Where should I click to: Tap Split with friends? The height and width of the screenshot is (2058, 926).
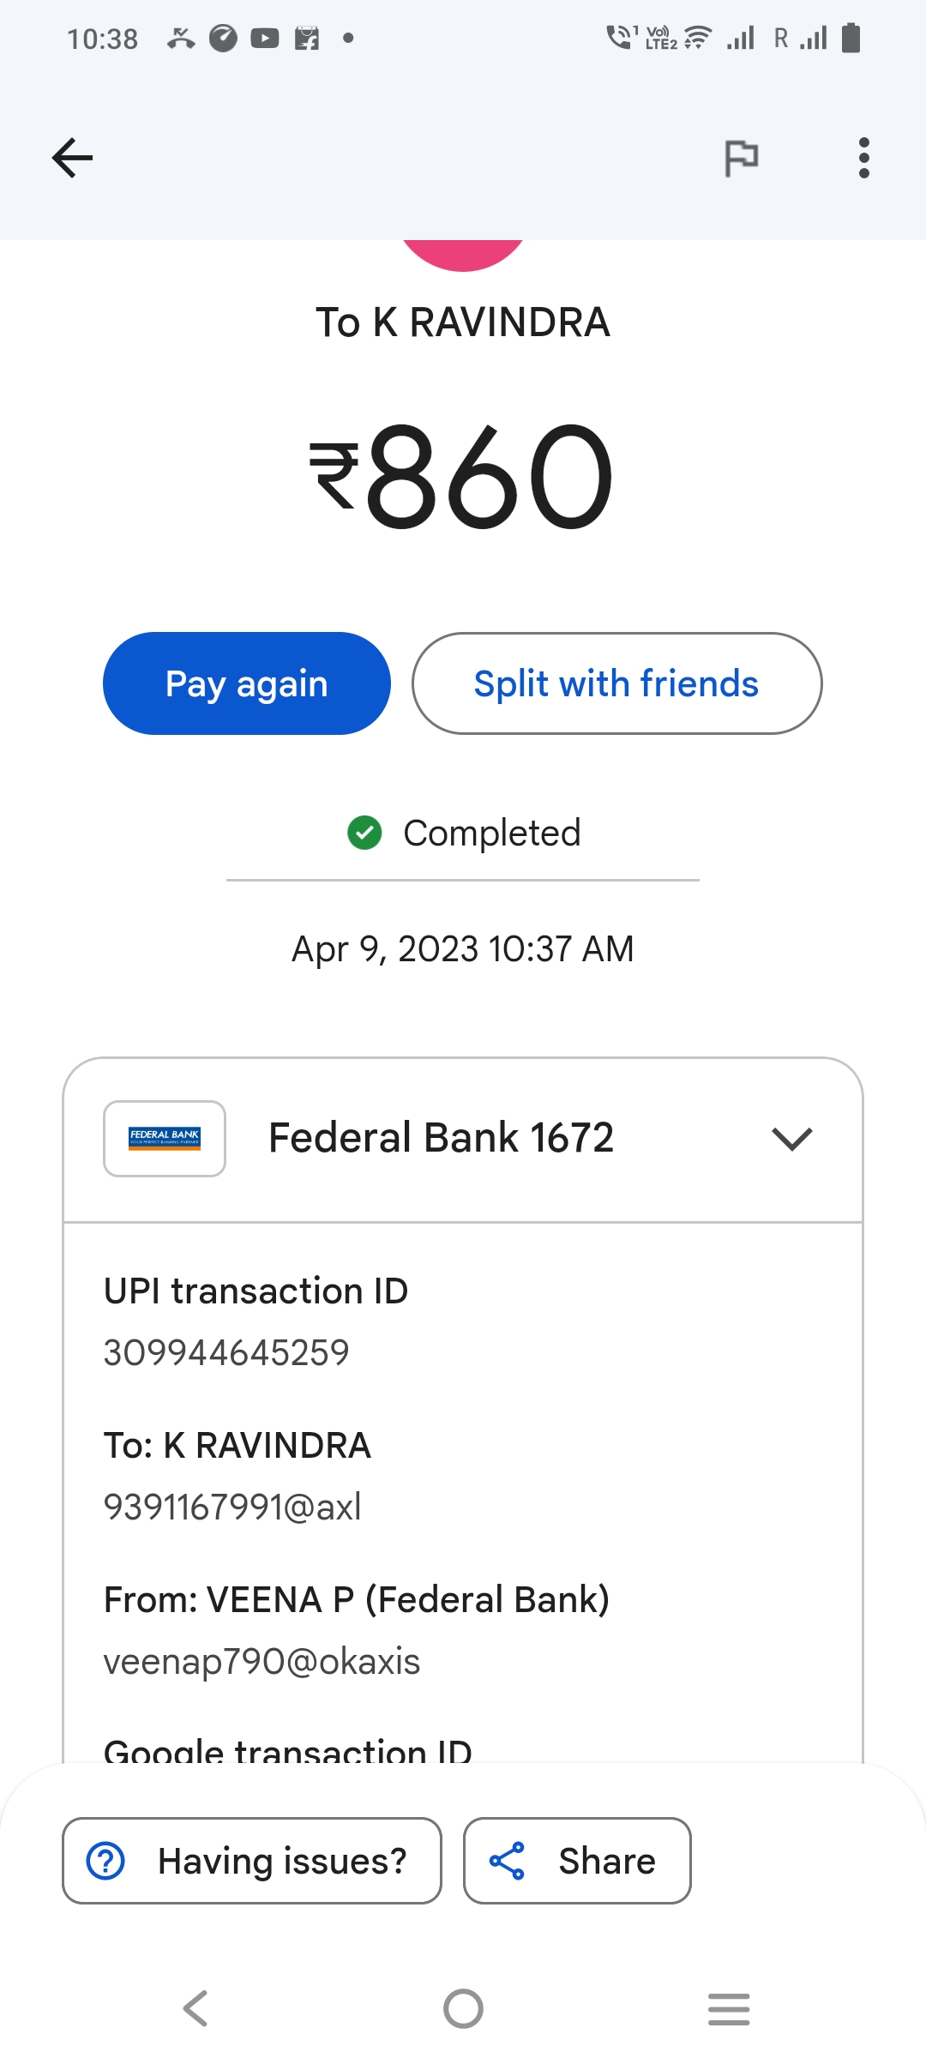[x=616, y=683]
